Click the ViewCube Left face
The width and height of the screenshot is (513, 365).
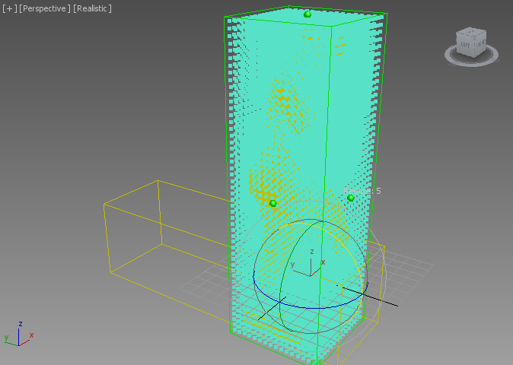click(x=465, y=44)
